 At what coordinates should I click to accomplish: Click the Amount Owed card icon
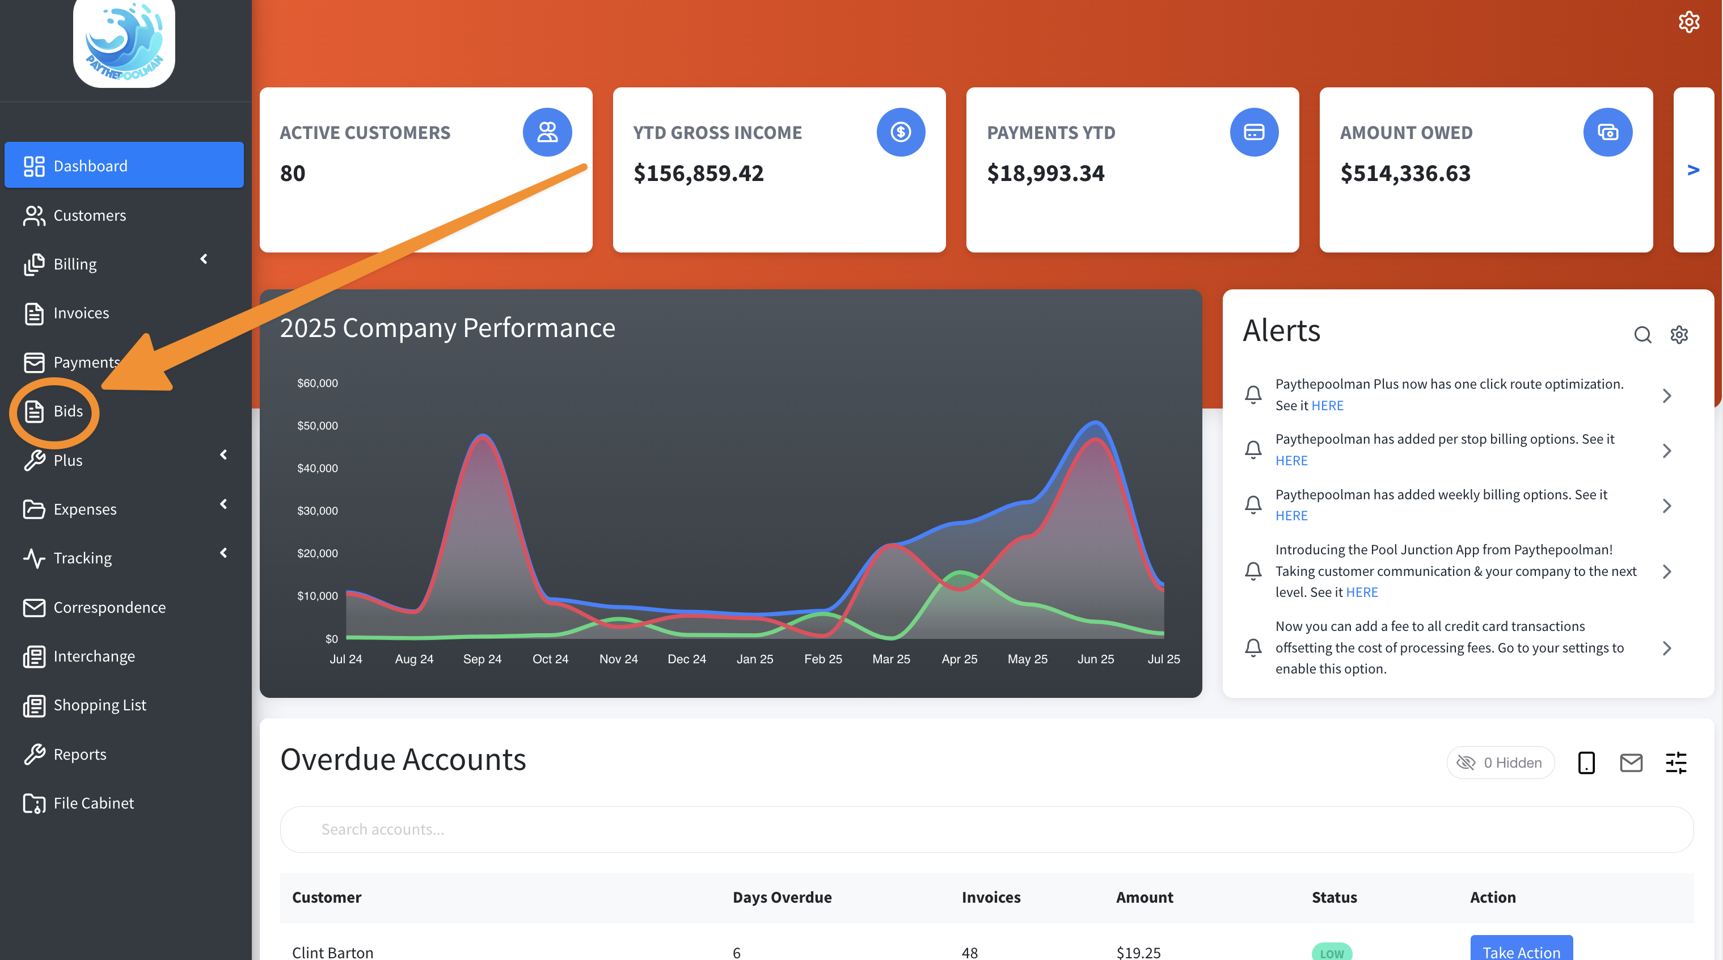click(x=1607, y=132)
